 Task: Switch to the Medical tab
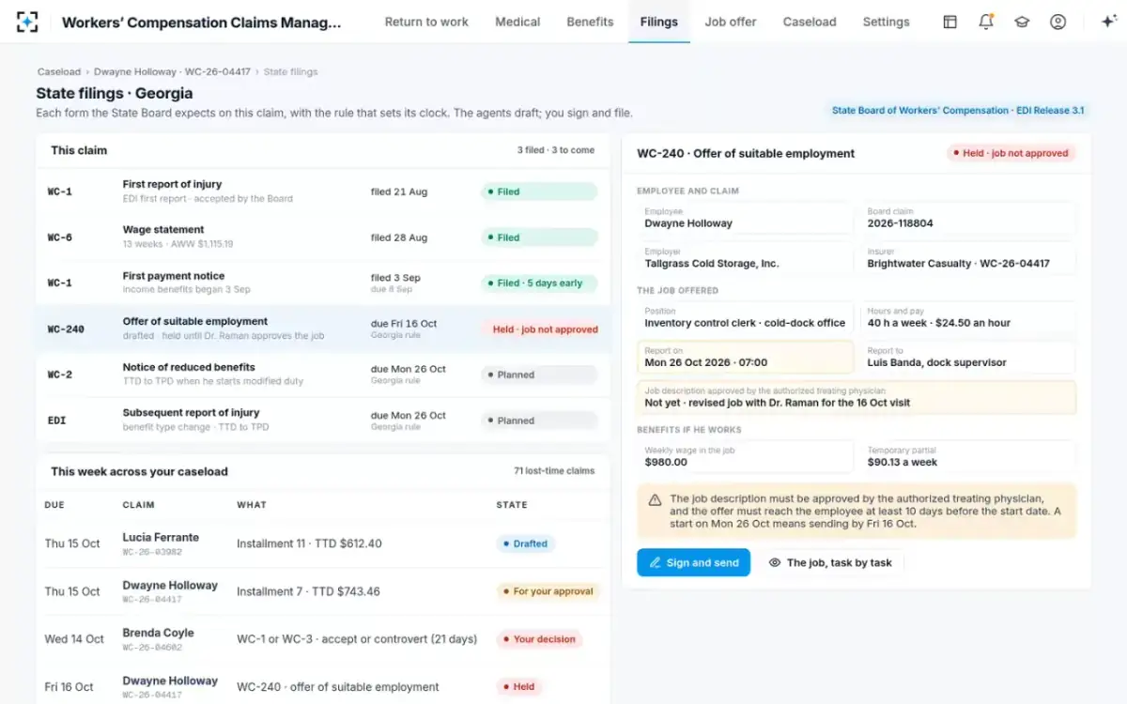[517, 22]
